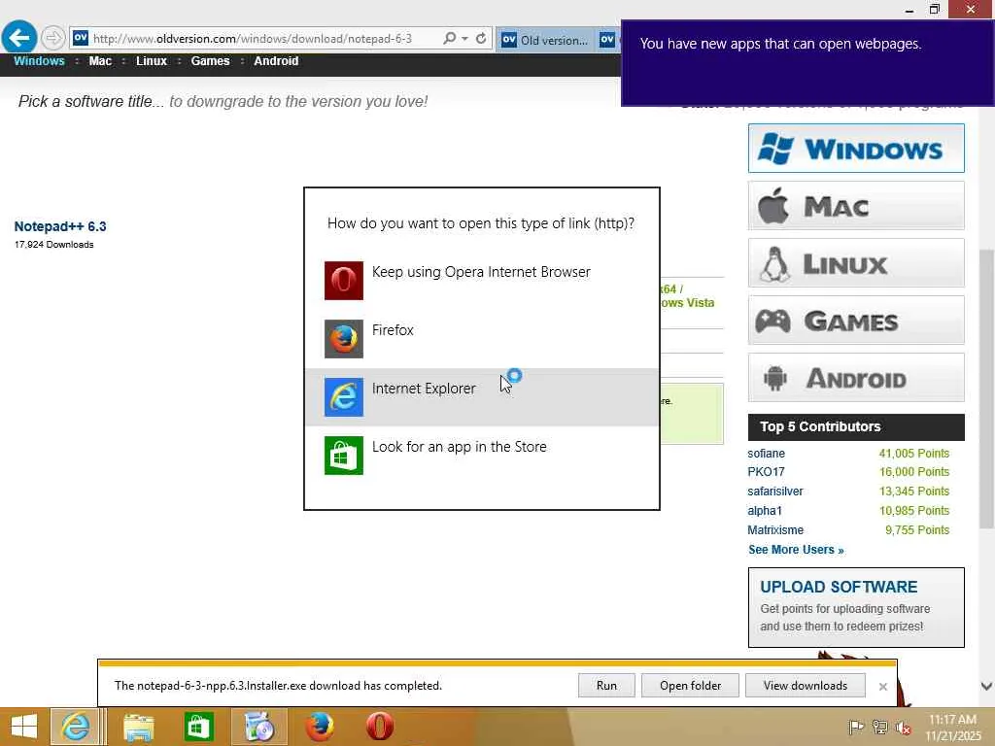Open contributor Matrixisme's profile link

click(775, 529)
